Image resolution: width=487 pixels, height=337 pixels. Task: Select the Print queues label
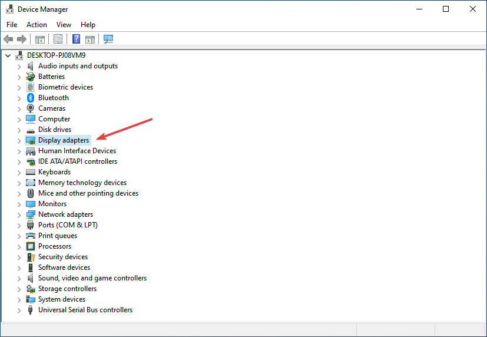[x=58, y=236]
